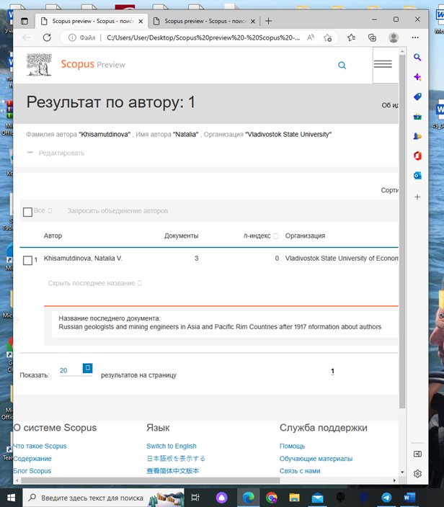Check the 'Все' select-all checkbox
The width and height of the screenshot is (444, 507).
(27, 212)
